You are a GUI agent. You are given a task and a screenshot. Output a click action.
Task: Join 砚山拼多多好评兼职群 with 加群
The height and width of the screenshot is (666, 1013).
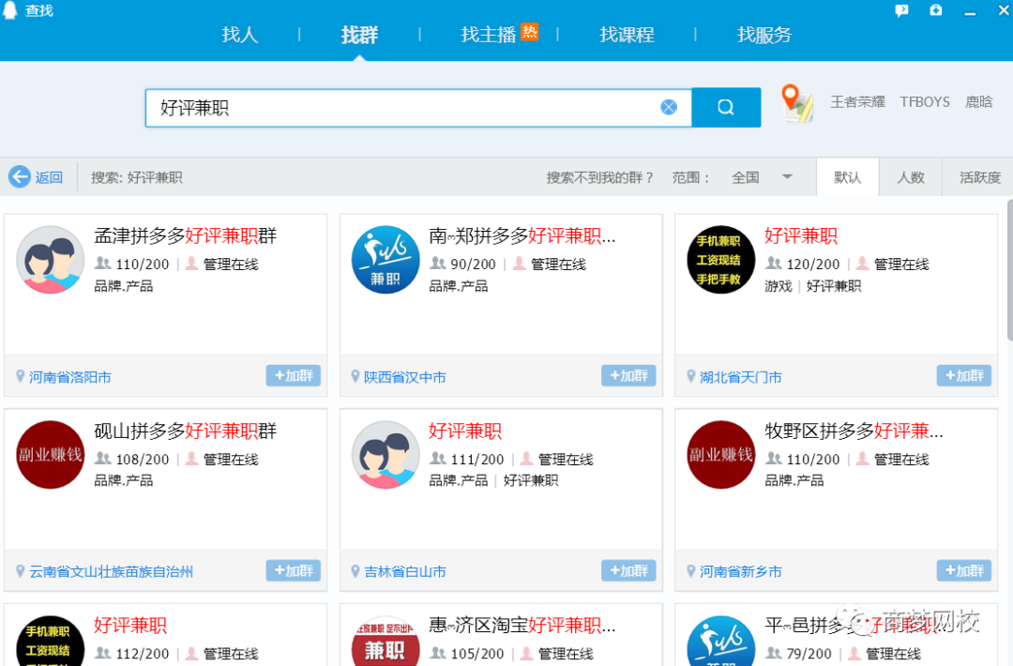(x=294, y=570)
